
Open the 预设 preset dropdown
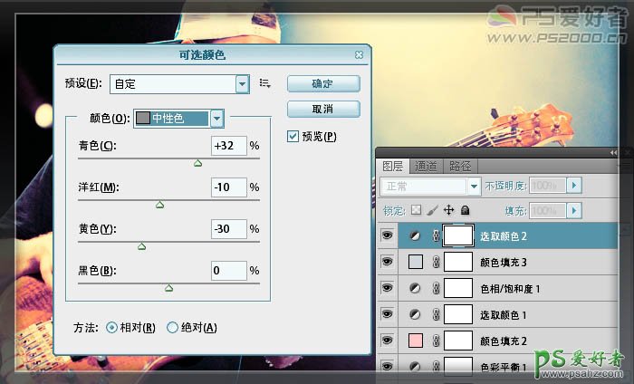[x=242, y=84]
